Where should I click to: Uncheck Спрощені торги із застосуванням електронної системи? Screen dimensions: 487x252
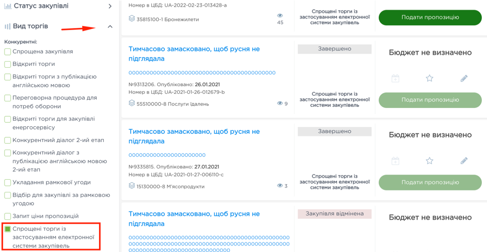(x=8, y=229)
